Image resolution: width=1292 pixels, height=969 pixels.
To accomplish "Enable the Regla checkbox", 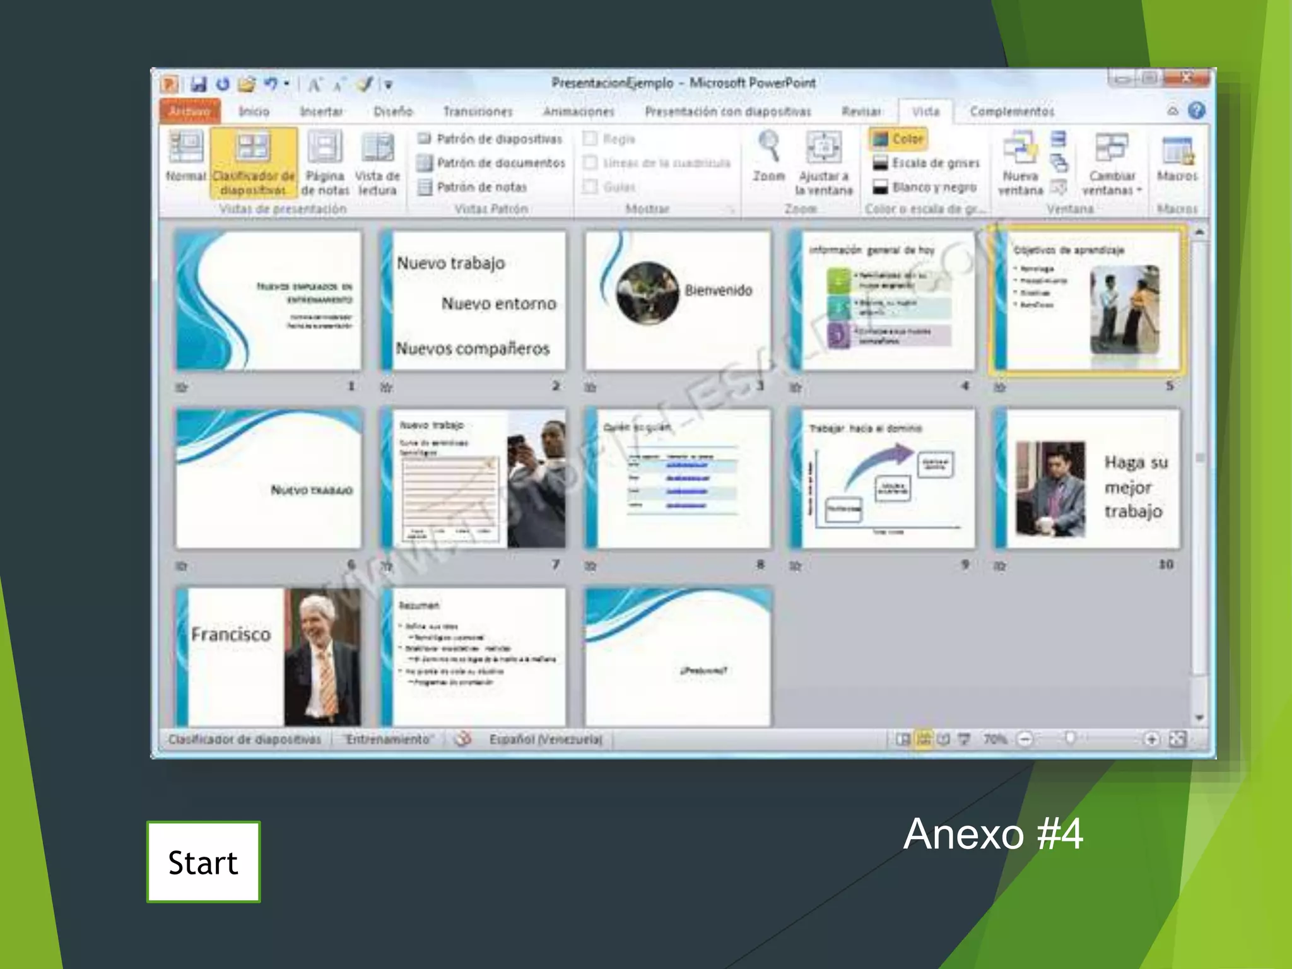I will (590, 138).
